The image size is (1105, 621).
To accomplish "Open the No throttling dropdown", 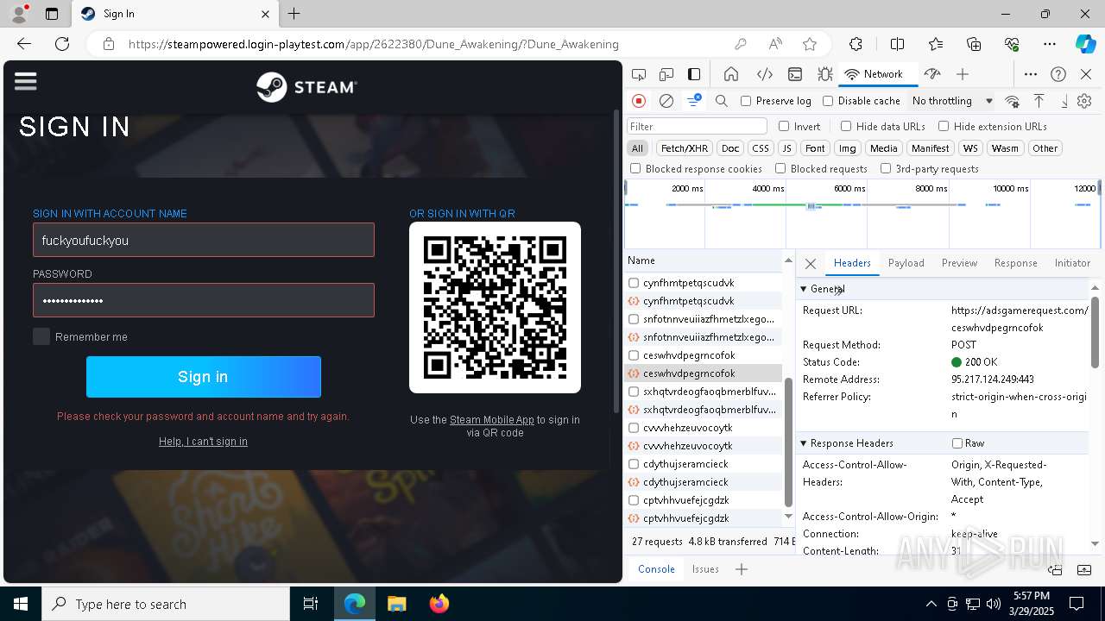I will point(952,101).
